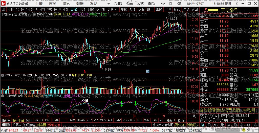The height and width of the screenshot is (133, 259).
Task: Open 图文F10 link
Action: pyautogui.click(x=180, y=125)
